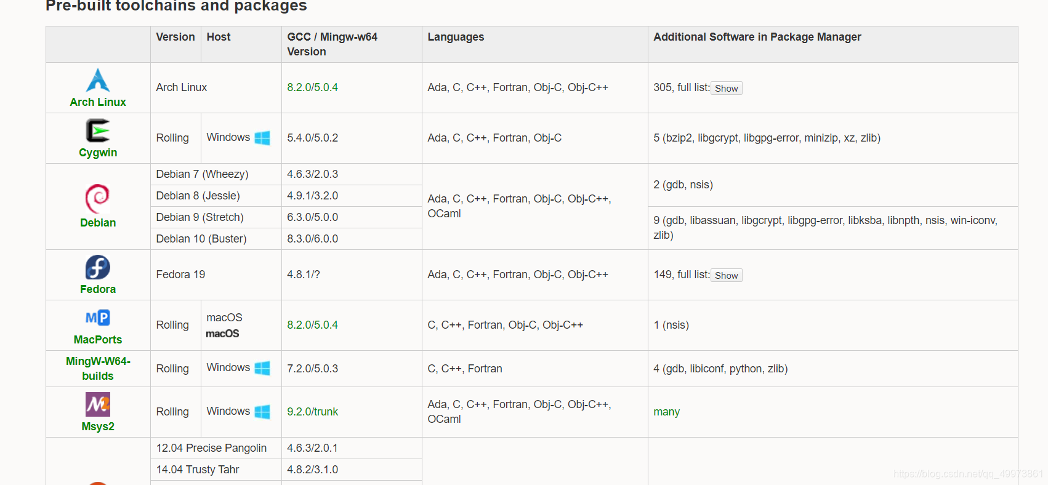Click Rolling in the MacPorts row
1048x485 pixels.
click(172, 325)
